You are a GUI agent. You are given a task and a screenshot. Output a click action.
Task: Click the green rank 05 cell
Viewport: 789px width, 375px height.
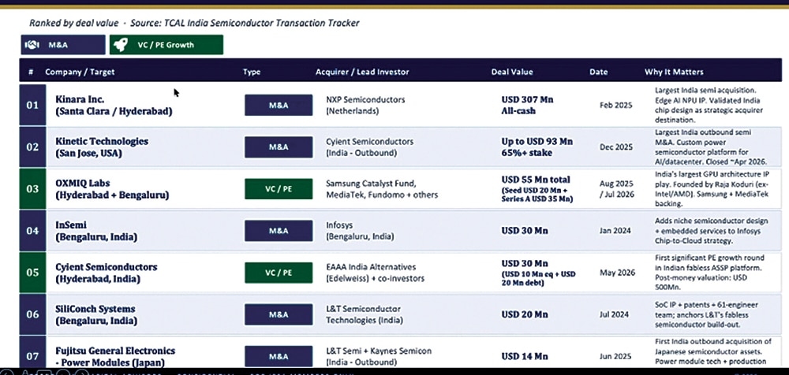click(x=32, y=273)
